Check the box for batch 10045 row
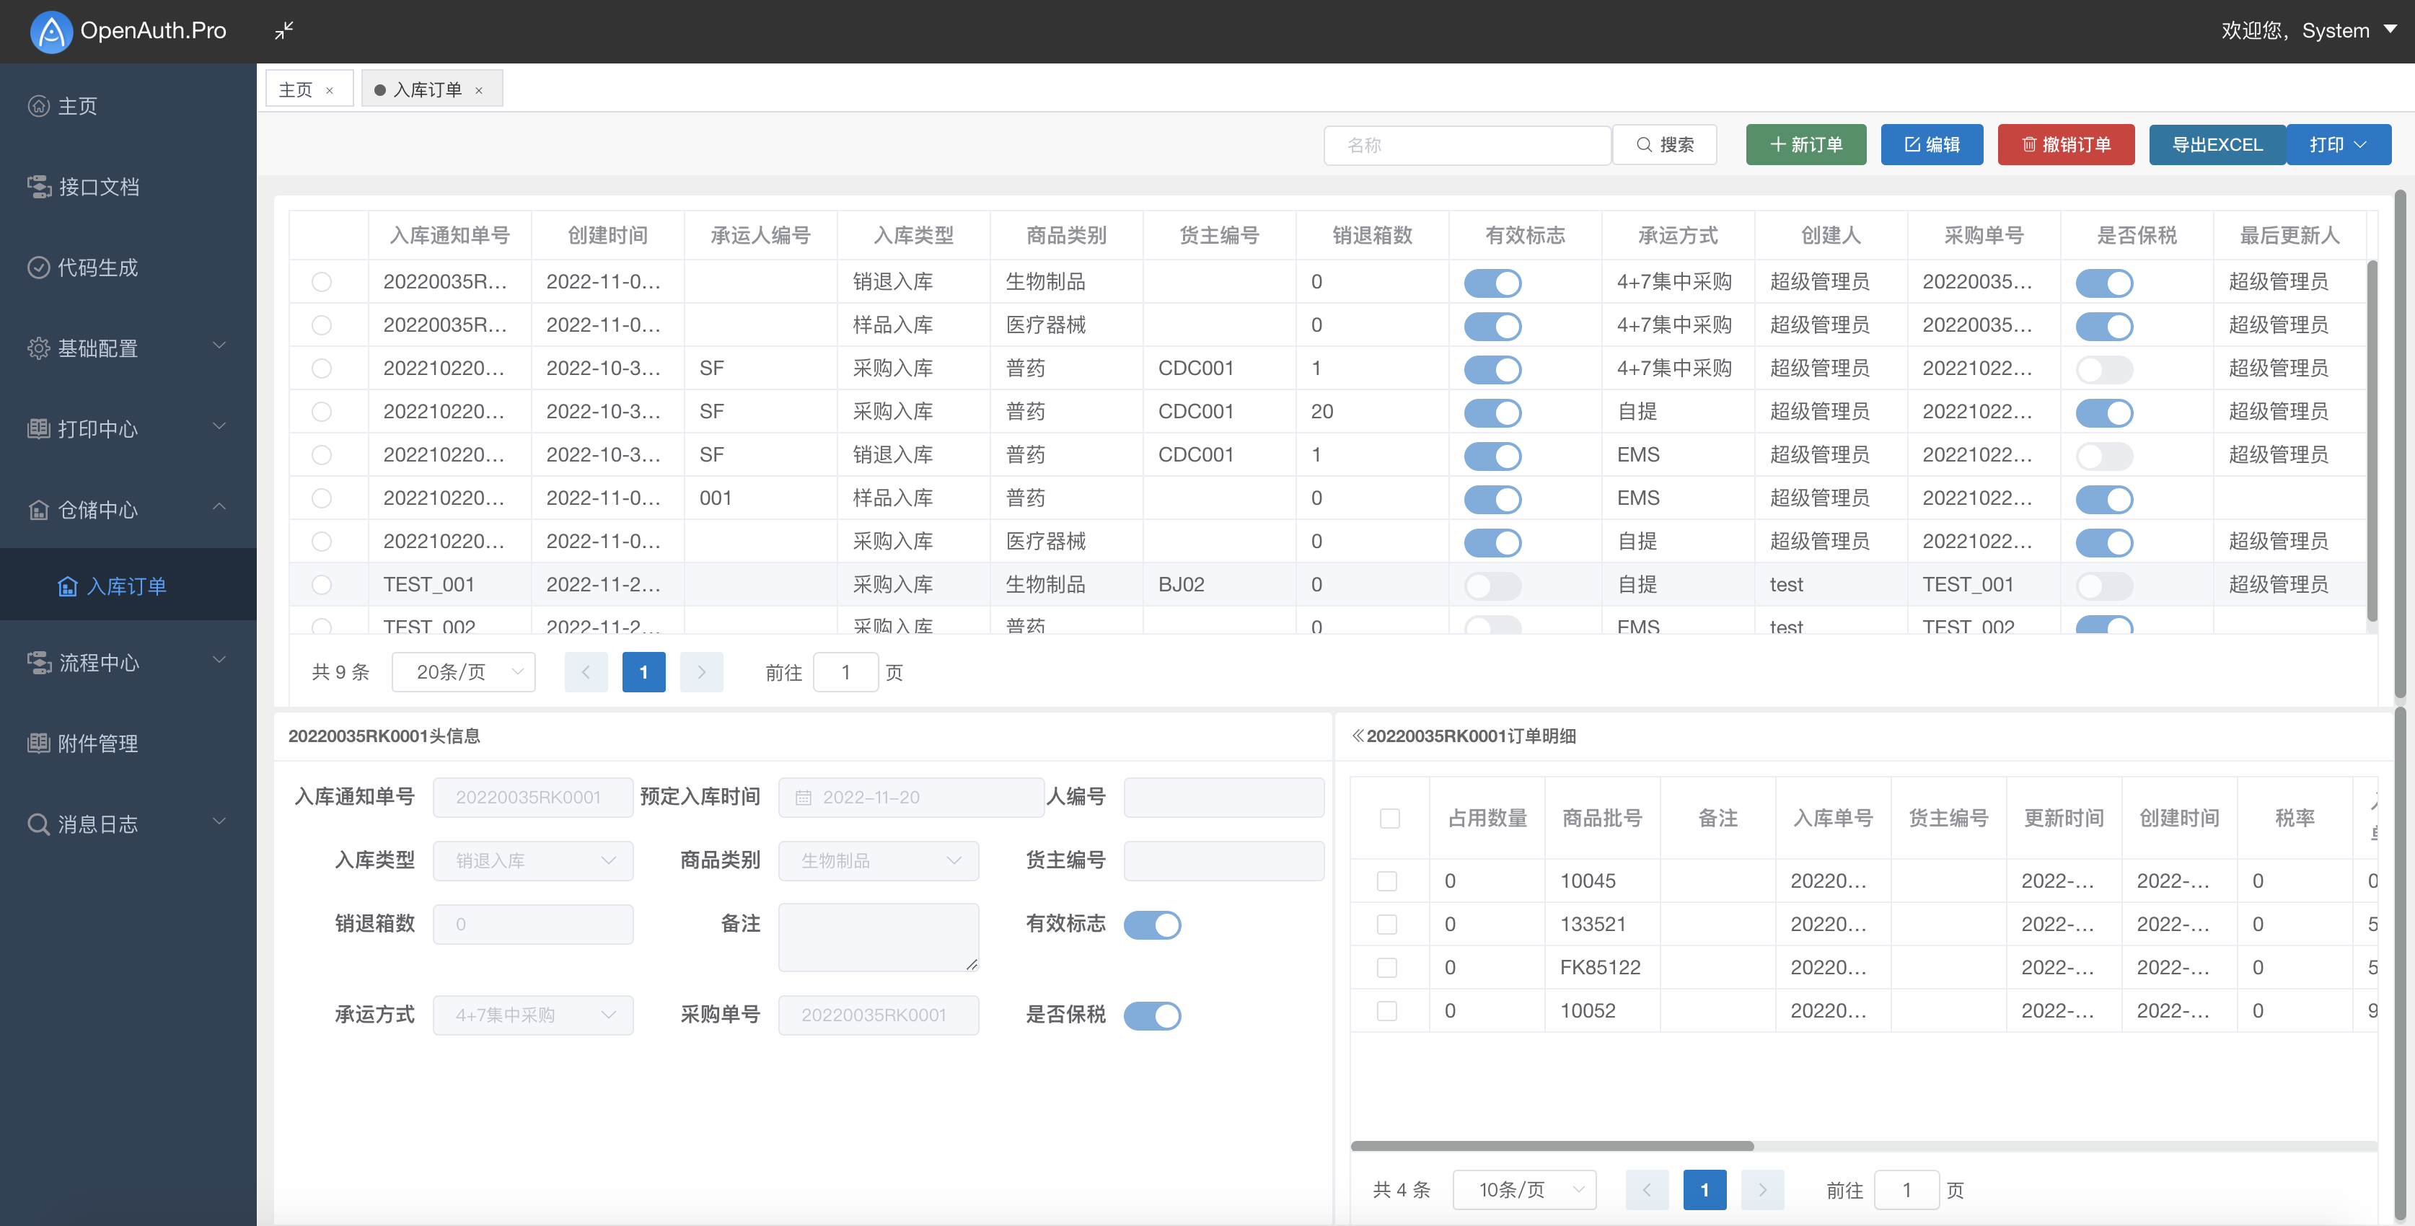2415x1226 pixels. click(1386, 881)
